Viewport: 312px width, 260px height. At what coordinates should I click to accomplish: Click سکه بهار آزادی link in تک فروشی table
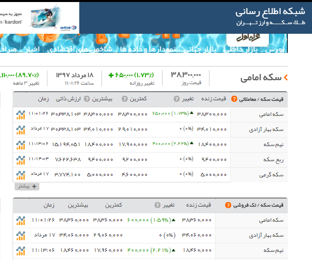266,235
